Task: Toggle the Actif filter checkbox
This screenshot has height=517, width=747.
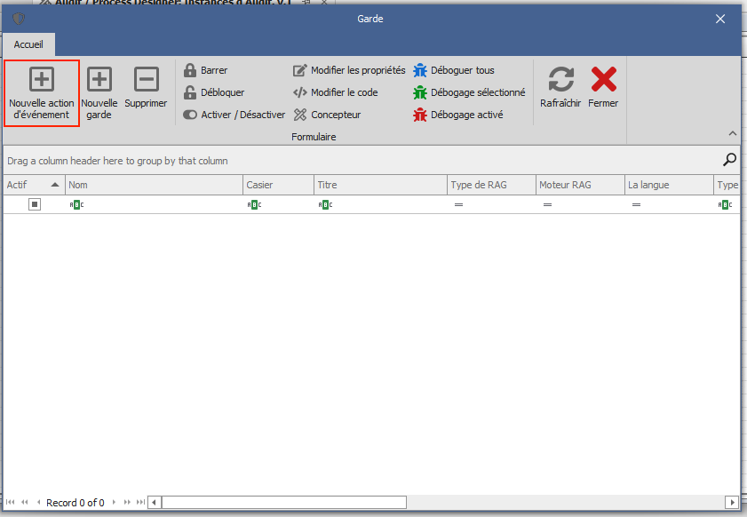Action: click(35, 204)
